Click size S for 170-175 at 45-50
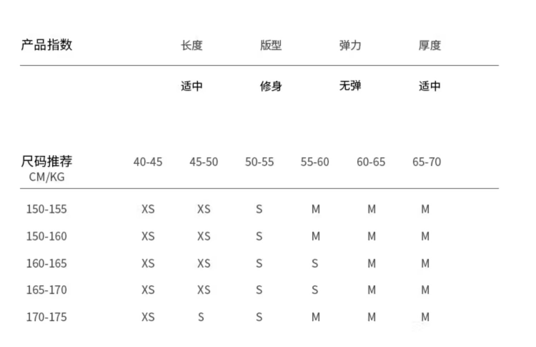Image resolution: width=536 pixels, height=347 pixels. tap(201, 317)
